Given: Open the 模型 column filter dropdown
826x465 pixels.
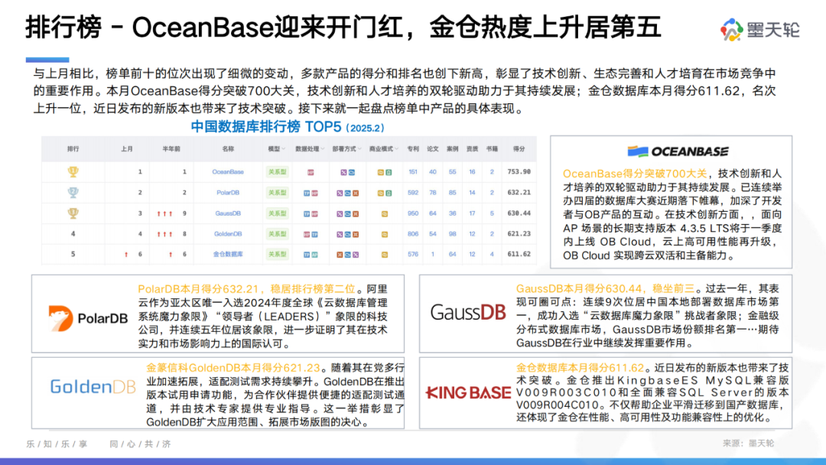Looking at the screenshot, I should [284, 149].
